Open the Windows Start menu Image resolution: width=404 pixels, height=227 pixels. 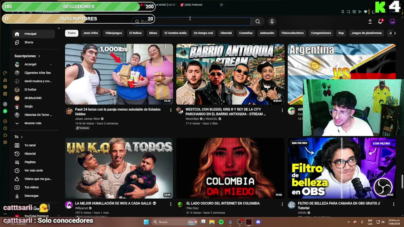[x=146, y=222]
